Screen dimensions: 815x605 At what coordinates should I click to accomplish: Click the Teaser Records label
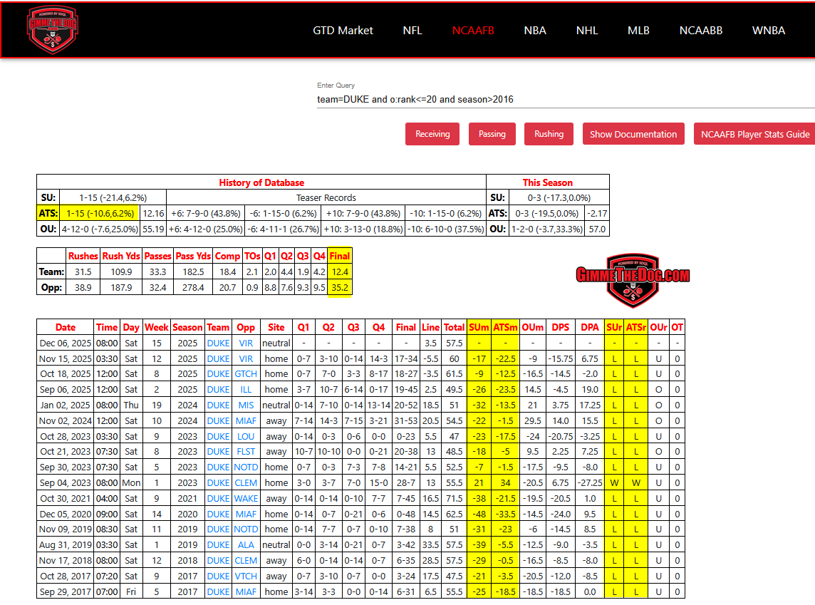point(326,198)
